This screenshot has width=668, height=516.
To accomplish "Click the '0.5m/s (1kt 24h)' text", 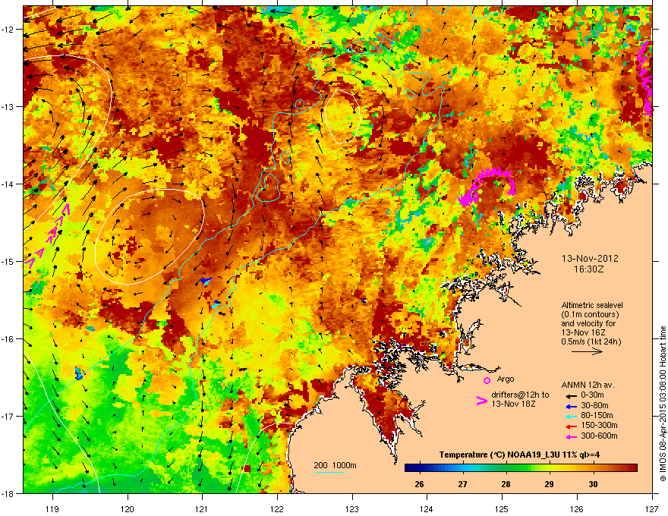I will [591, 342].
